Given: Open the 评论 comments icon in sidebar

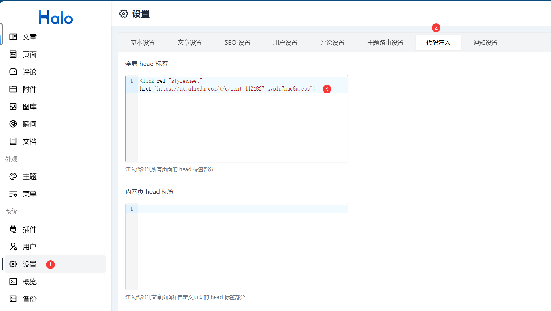Looking at the screenshot, I should (x=13, y=72).
